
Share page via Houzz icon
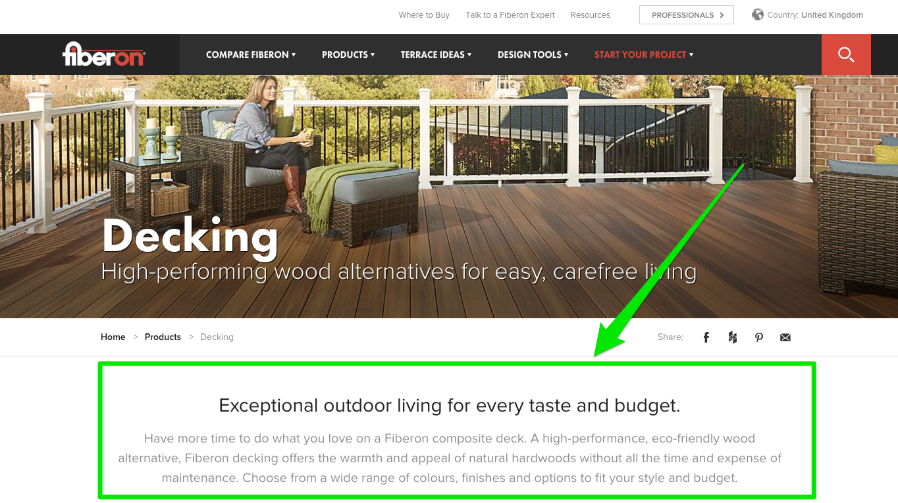click(733, 337)
